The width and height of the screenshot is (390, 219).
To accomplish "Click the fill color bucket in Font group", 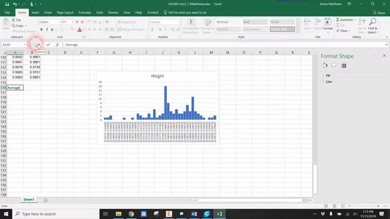I will coord(72,30).
